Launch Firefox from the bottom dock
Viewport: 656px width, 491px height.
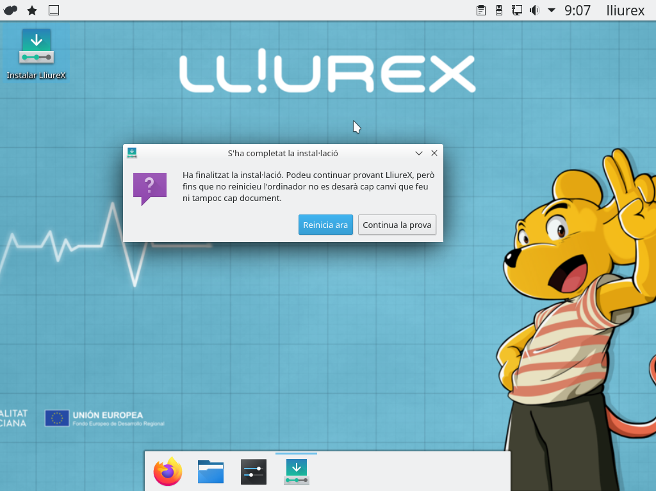coord(168,471)
